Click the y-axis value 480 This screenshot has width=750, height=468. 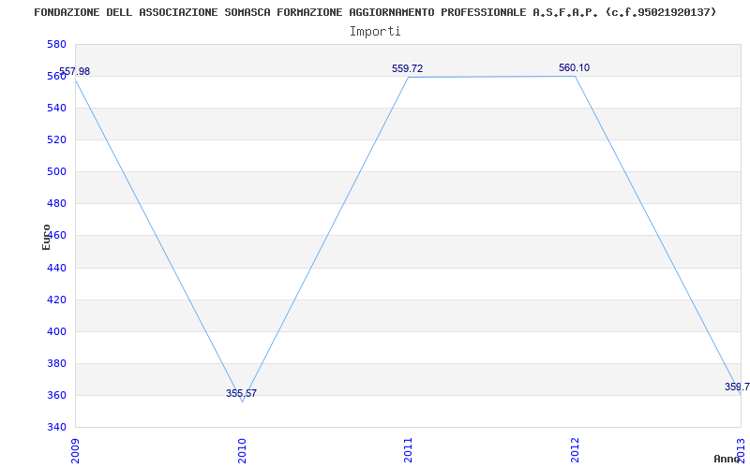(x=56, y=204)
